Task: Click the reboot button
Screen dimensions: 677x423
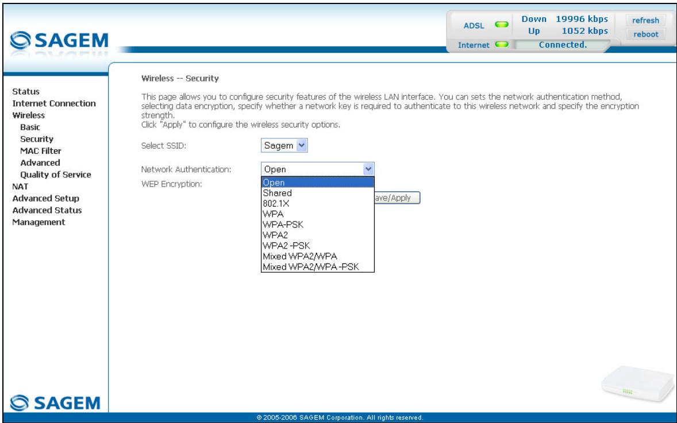Action: pyautogui.click(x=645, y=34)
